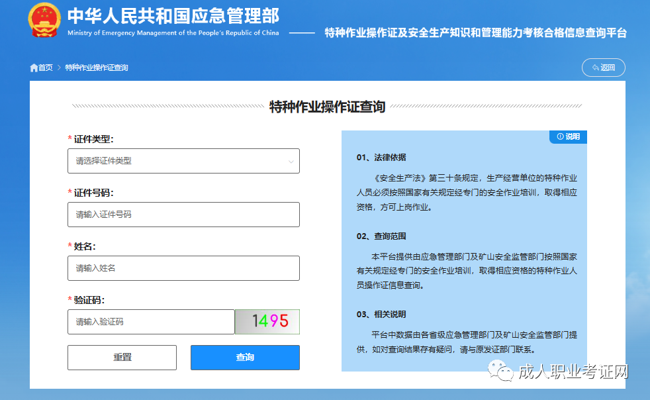Click the national emblem logo

coord(44,20)
